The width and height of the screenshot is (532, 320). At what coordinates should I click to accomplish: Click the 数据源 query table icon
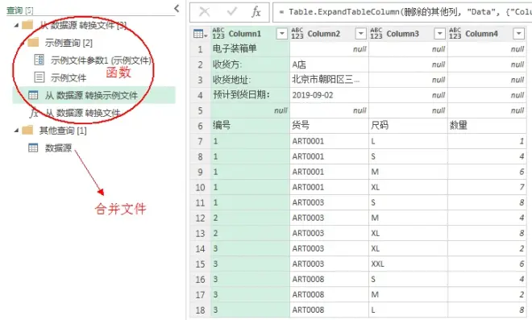pyautogui.click(x=33, y=148)
